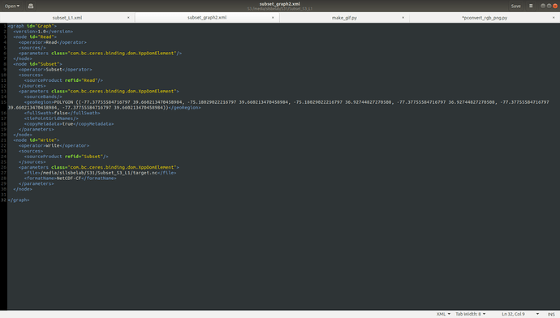Screen dimensions: 560x318
Task: Click the sourceProduct refid="Read" line
Action: click(63, 80)
